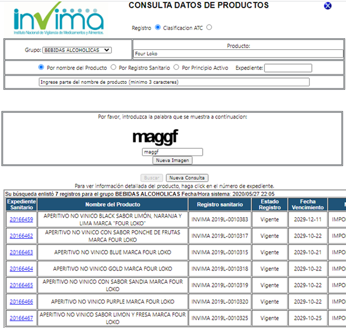
Task: Open expediente link 20166464
Action: coord(21,269)
